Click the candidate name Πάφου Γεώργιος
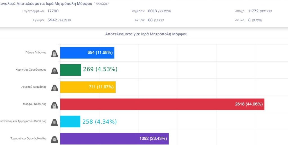The width and height of the screenshot is (288, 145). (36, 53)
